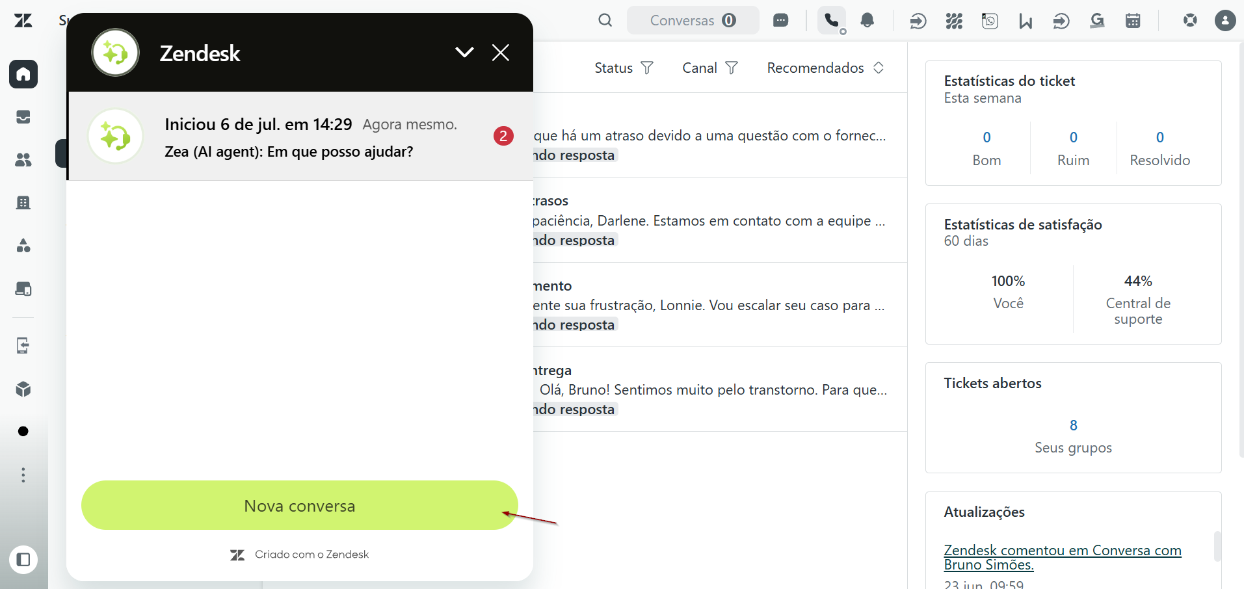Click the open tickets count 8
The width and height of the screenshot is (1244, 589).
click(1074, 425)
